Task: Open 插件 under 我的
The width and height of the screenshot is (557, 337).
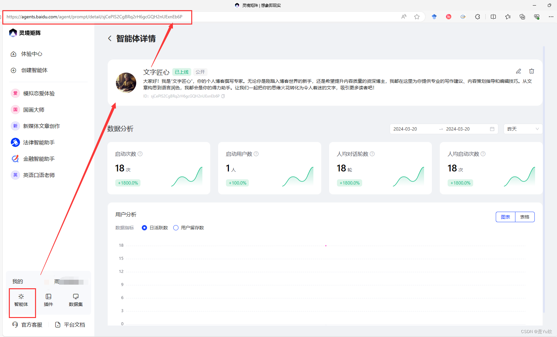Action: [x=48, y=300]
